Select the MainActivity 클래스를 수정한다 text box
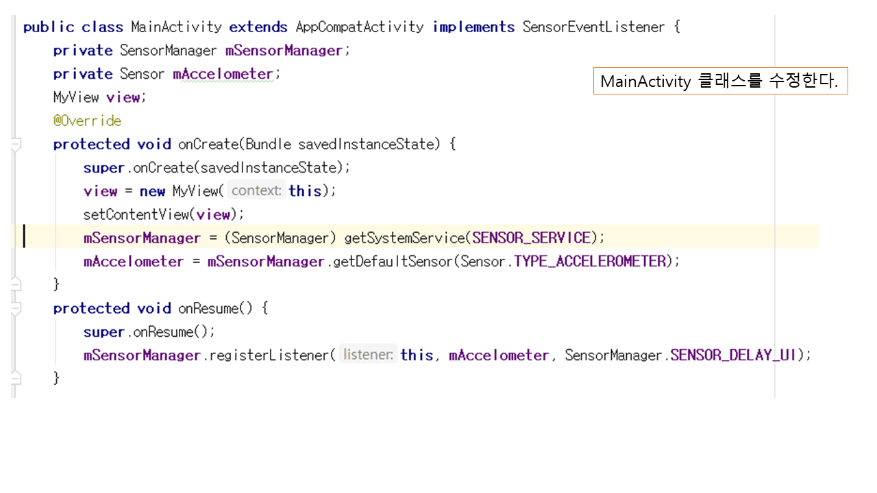 720,81
